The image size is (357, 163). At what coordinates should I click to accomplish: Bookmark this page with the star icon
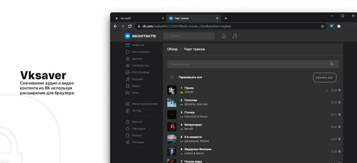click(x=322, y=26)
